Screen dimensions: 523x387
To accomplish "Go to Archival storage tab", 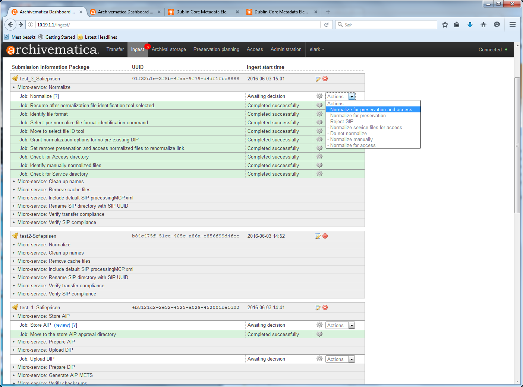I will pyautogui.click(x=169, y=49).
